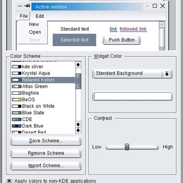183x183 pixels.
Task: Click the pin icon in Active window titlebar
Action: 27,6
